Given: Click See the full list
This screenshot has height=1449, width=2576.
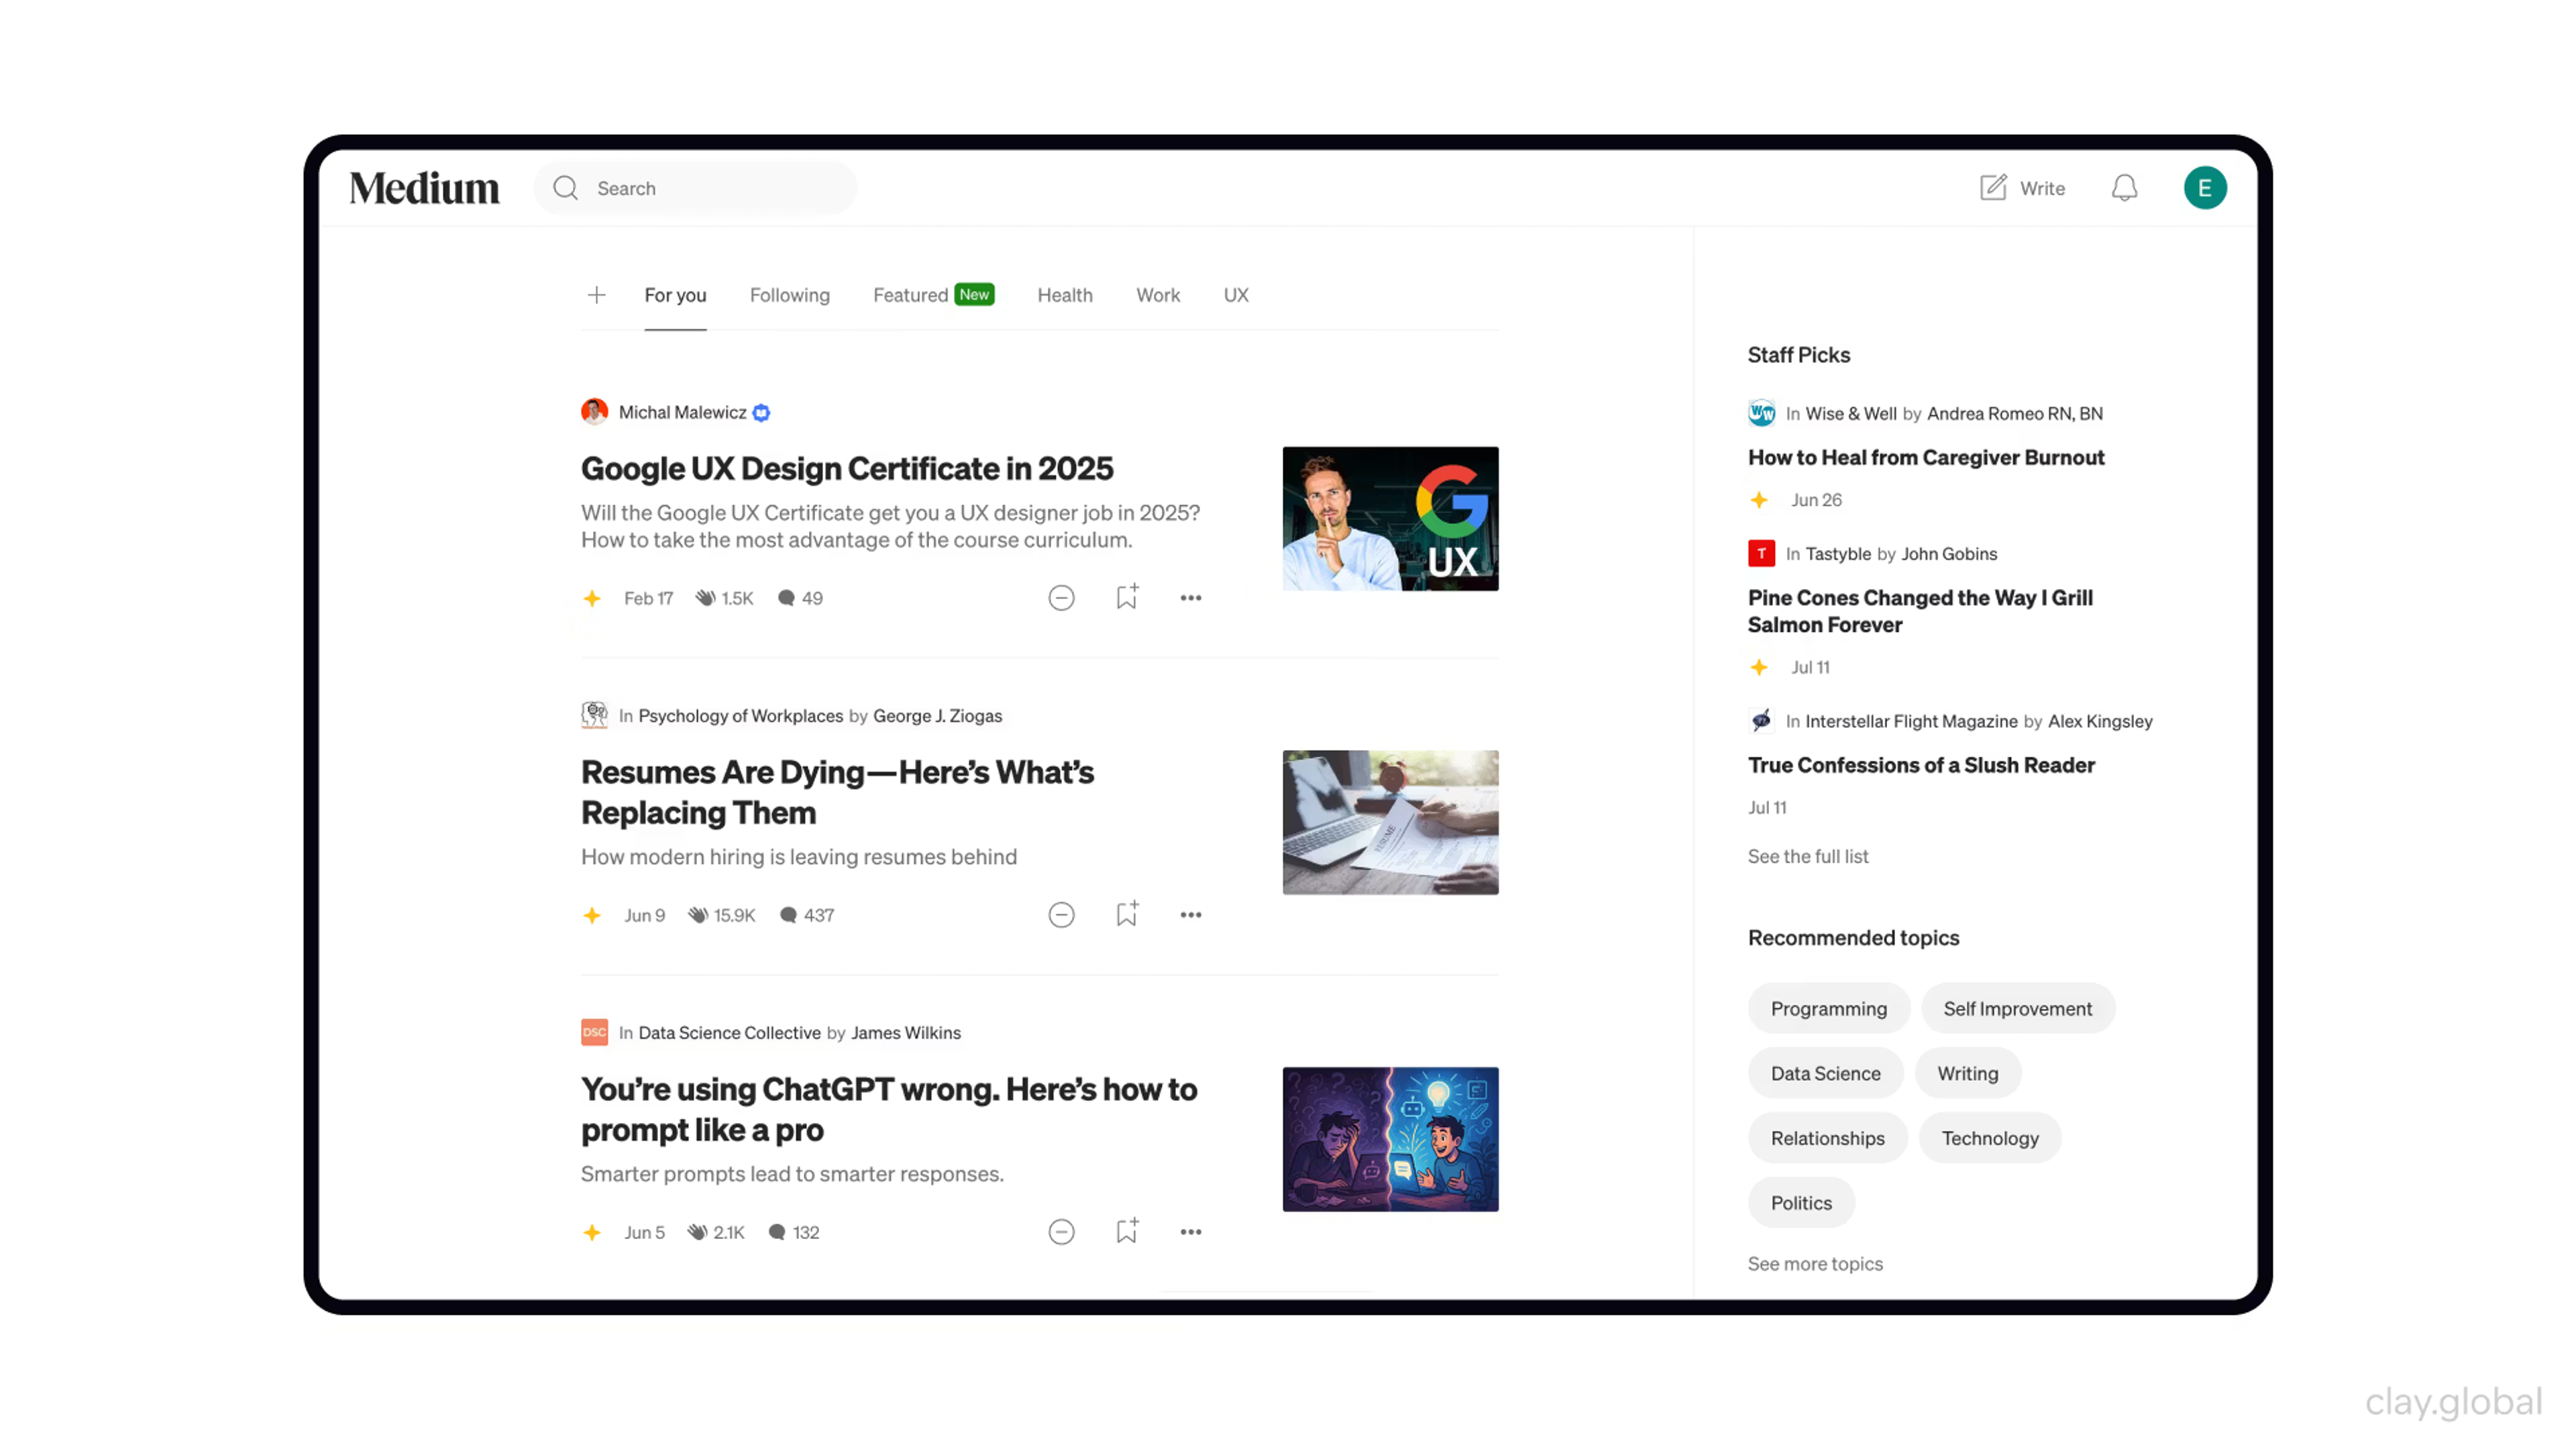Looking at the screenshot, I should pos(1808,856).
